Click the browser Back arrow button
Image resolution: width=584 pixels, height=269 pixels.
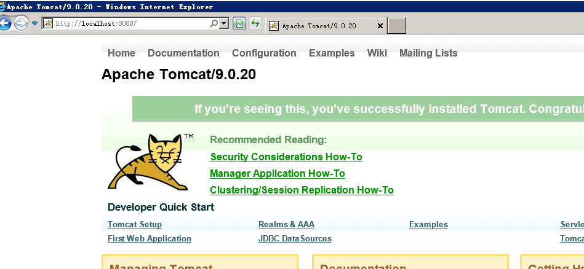(x=4, y=24)
